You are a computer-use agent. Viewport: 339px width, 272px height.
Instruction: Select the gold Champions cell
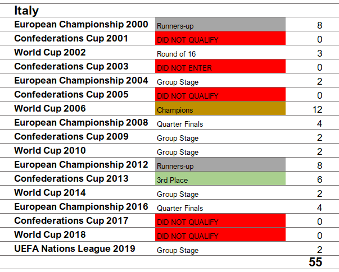pyautogui.click(x=220, y=108)
